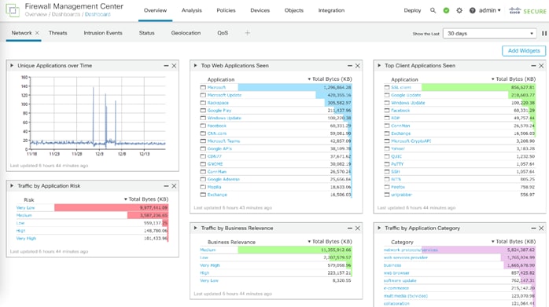The height and width of the screenshot is (307, 549).
Task: Click the red Very Low risk traffic bar
Action: (112, 208)
